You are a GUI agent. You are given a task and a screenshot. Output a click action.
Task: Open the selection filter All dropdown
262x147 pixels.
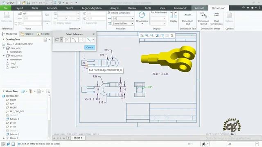(257, 144)
